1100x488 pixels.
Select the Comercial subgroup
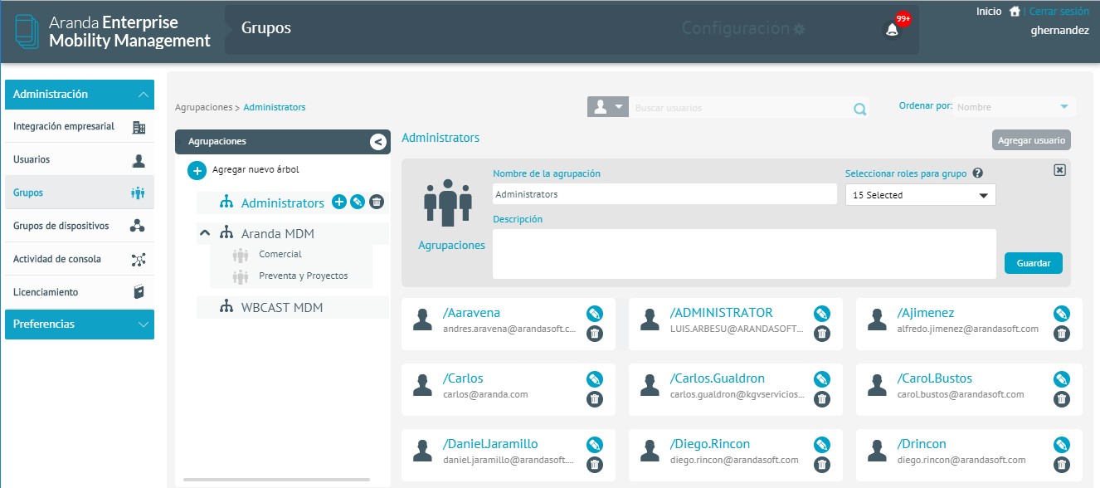pyautogui.click(x=280, y=255)
